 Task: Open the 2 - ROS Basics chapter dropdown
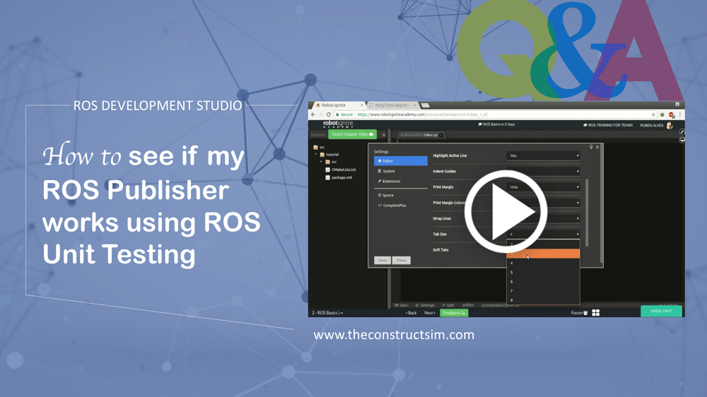[x=327, y=313]
